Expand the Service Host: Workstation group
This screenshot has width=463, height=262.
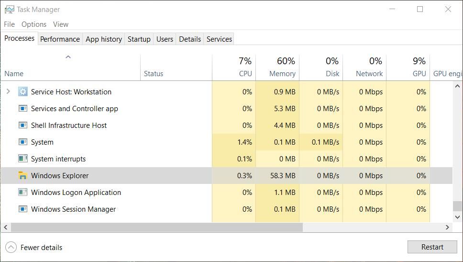[8, 91]
